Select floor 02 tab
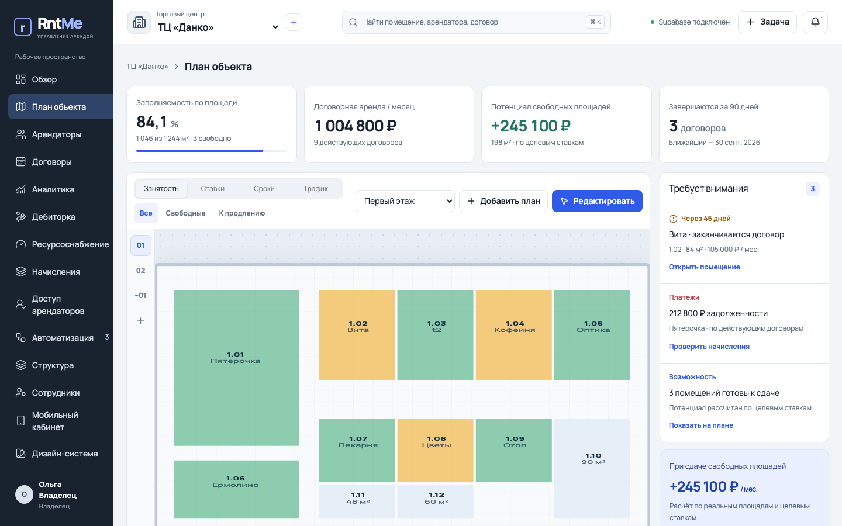The image size is (842, 526). [x=140, y=271]
